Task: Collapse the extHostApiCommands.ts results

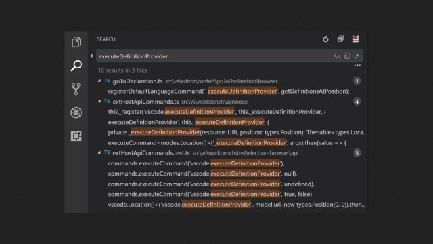Action: click(x=99, y=102)
